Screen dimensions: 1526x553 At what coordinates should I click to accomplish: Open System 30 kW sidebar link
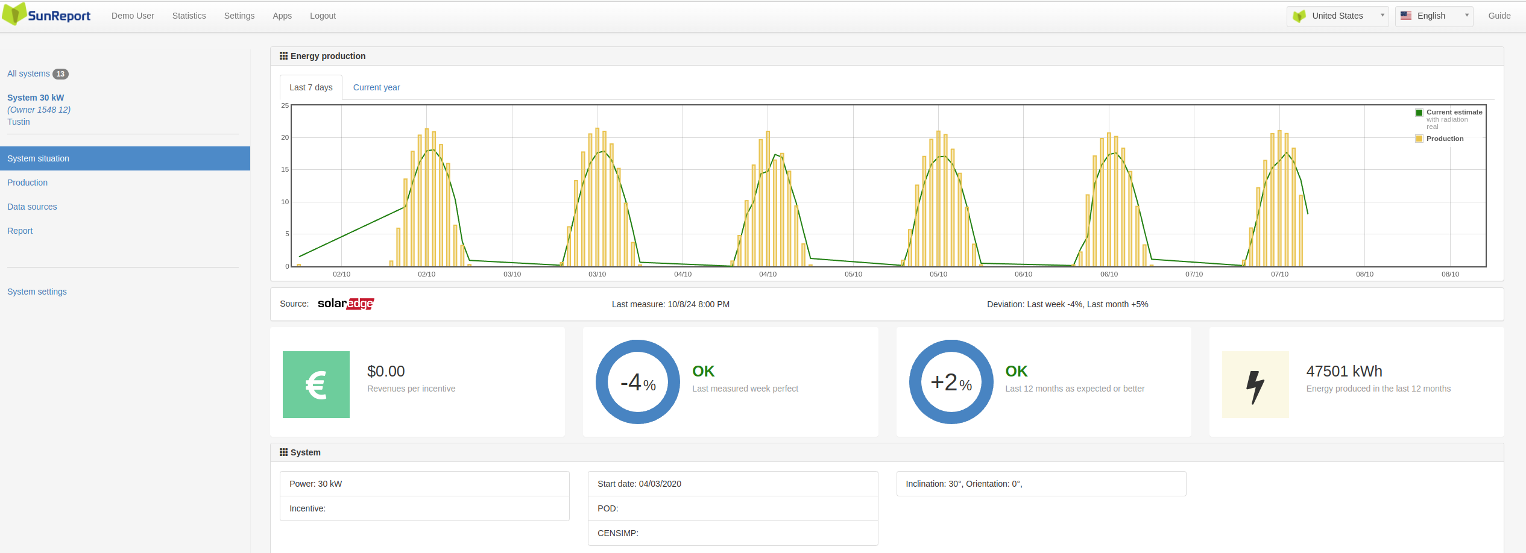(36, 98)
